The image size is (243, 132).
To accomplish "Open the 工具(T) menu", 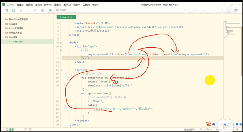I will pyautogui.click(x=86, y=5).
